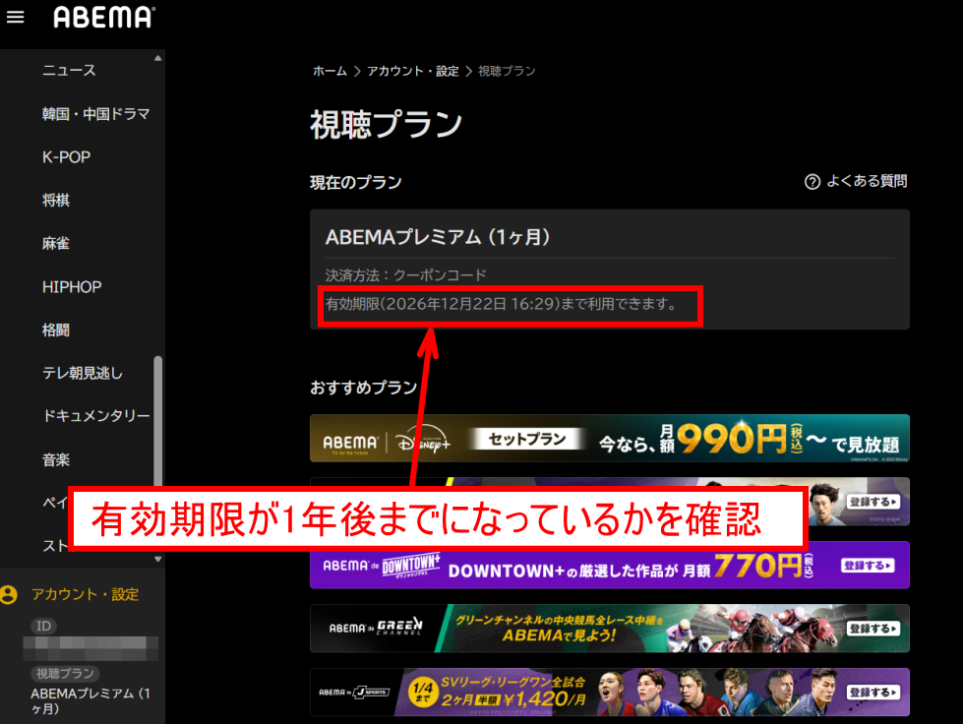Viewport: 963px width, 724px height.
Task: Click ホーム breadcrumb link
Action: pos(330,72)
